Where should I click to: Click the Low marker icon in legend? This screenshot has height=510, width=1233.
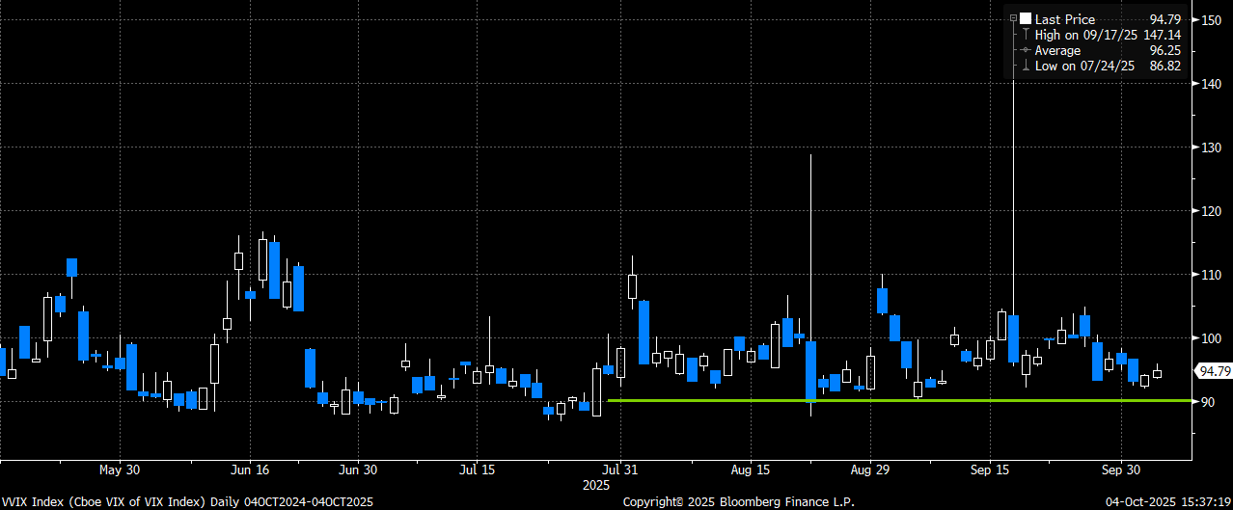[1026, 66]
